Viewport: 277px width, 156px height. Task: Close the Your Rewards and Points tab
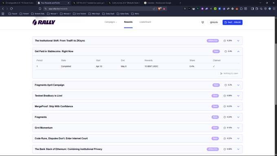click(x=68, y=3)
